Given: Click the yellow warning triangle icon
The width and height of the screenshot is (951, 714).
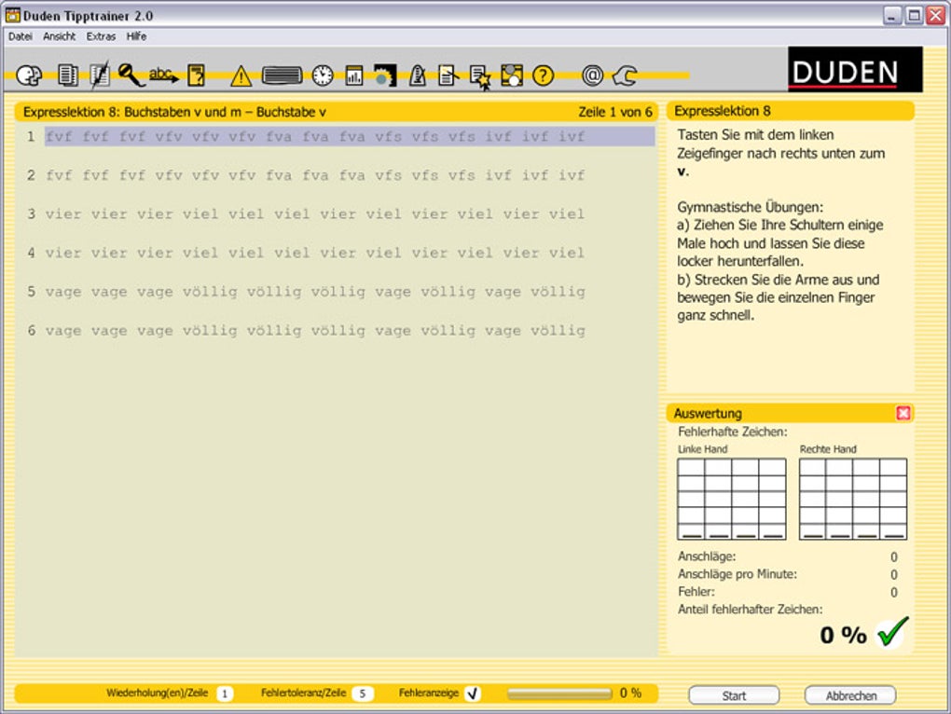Looking at the screenshot, I should [241, 76].
